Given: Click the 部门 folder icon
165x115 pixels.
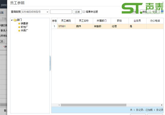Looking at the screenshot, I should (x=15, y=20).
